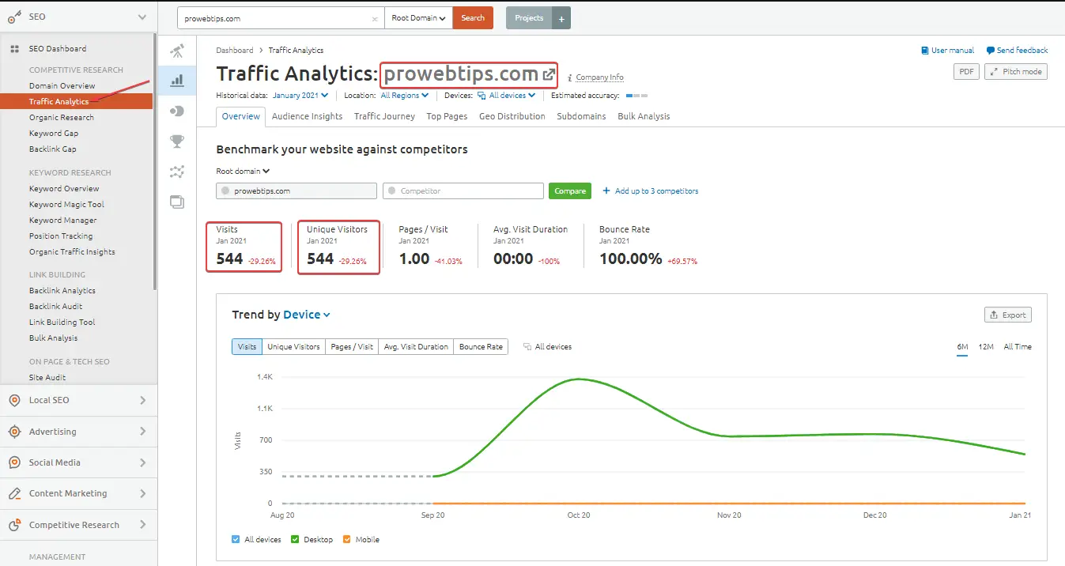
Task: Open the stacked pages bulk analysis icon
Action: point(177,202)
